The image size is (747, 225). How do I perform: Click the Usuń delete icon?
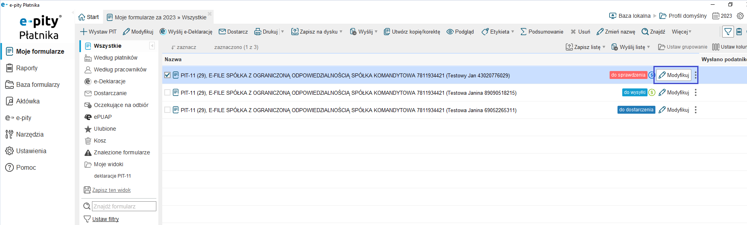tap(573, 32)
